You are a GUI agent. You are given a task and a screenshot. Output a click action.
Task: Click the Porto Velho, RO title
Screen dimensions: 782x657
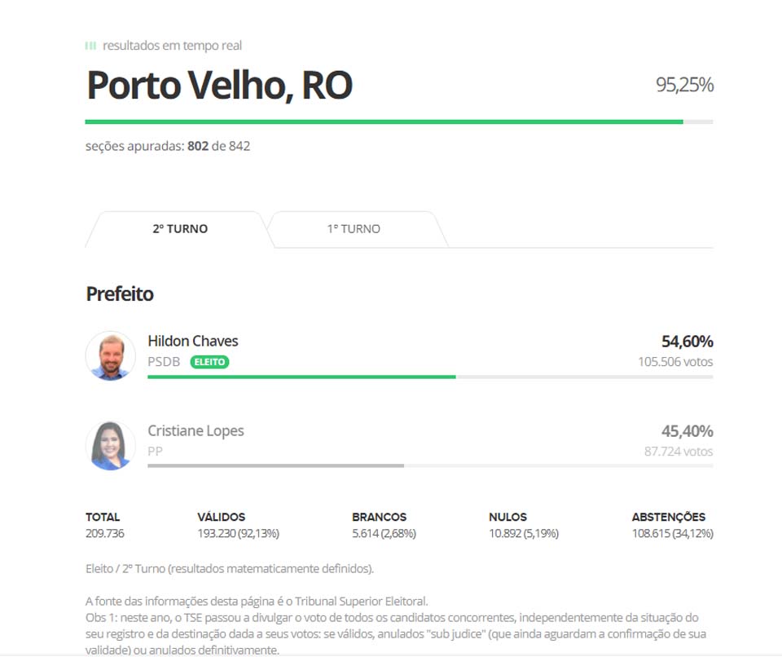tap(219, 86)
